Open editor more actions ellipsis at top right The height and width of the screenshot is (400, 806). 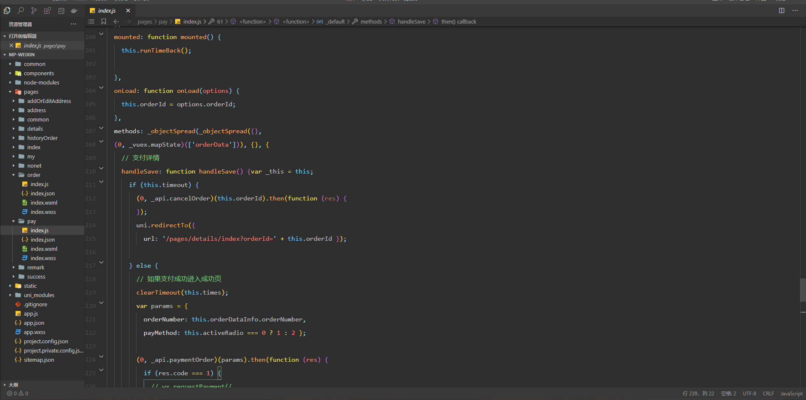tap(795, 11)
